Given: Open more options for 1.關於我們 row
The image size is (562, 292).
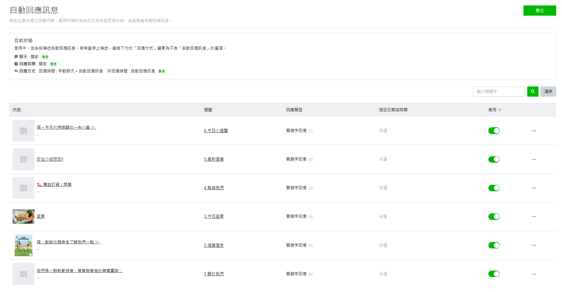Looking at the screenshot, I should pos(534,274).
